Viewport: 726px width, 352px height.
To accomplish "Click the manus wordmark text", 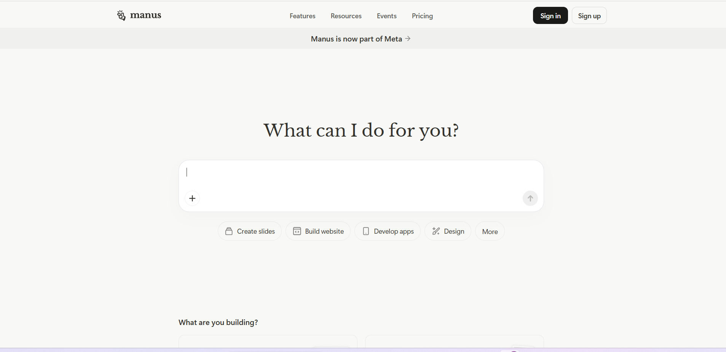I will [146, 15].
